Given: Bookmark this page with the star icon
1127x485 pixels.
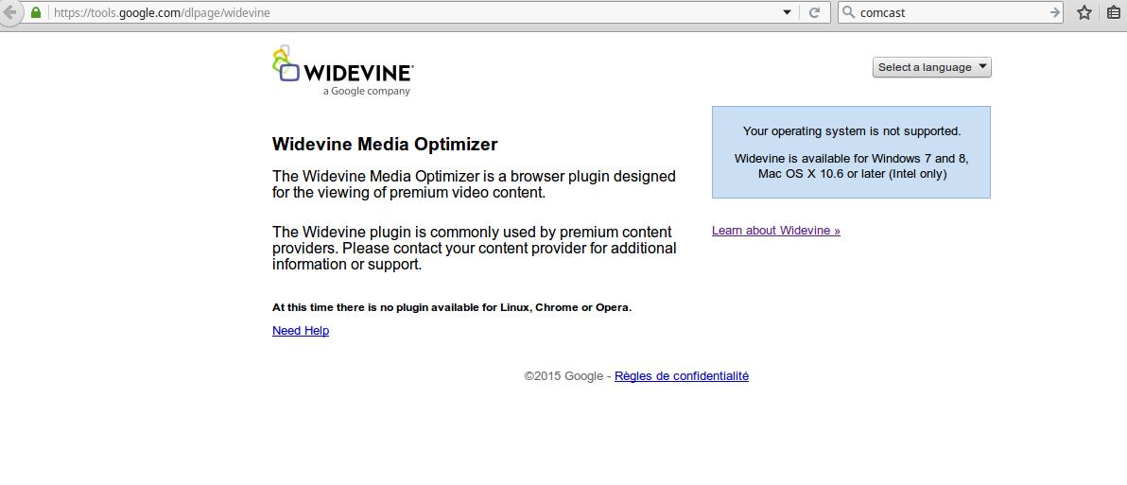Looking at the screenshot, I should (1084, 12).
